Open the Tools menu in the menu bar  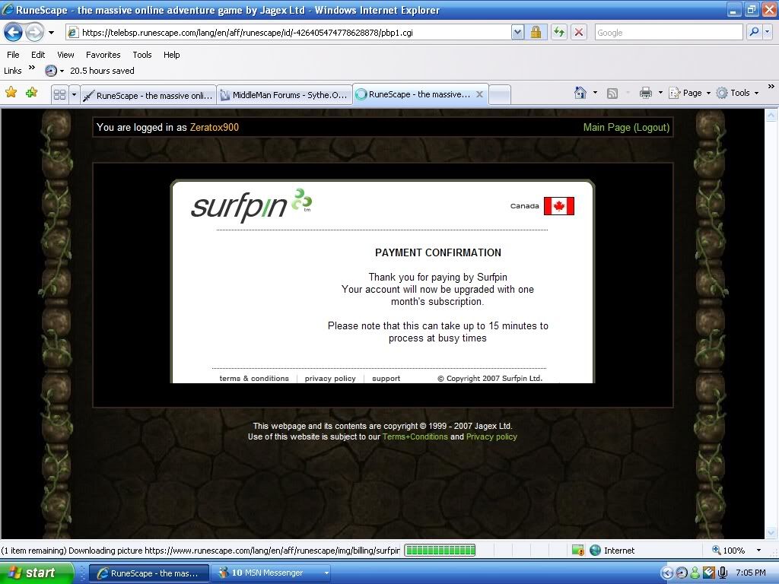pos(142,55)
